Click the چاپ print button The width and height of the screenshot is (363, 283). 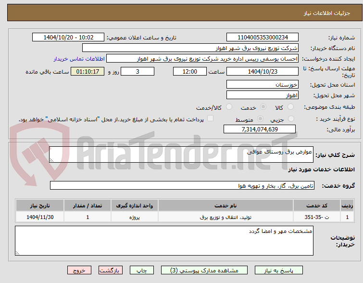(142, 270)
